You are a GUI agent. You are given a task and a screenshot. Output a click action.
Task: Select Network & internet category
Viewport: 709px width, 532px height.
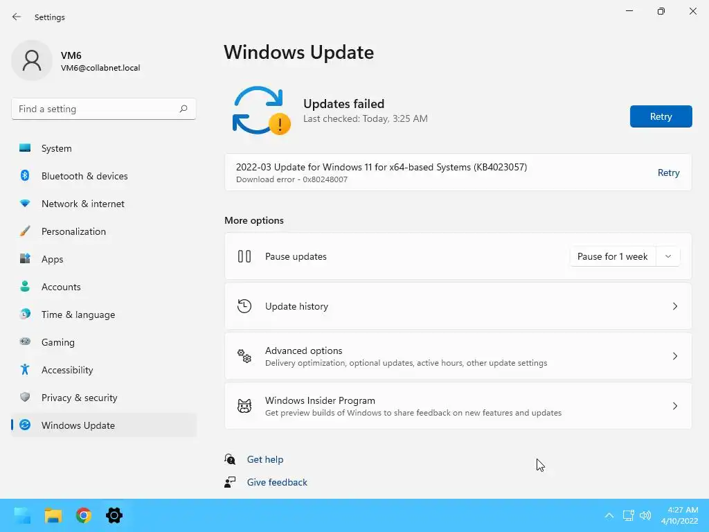click(x=104, y=204)
